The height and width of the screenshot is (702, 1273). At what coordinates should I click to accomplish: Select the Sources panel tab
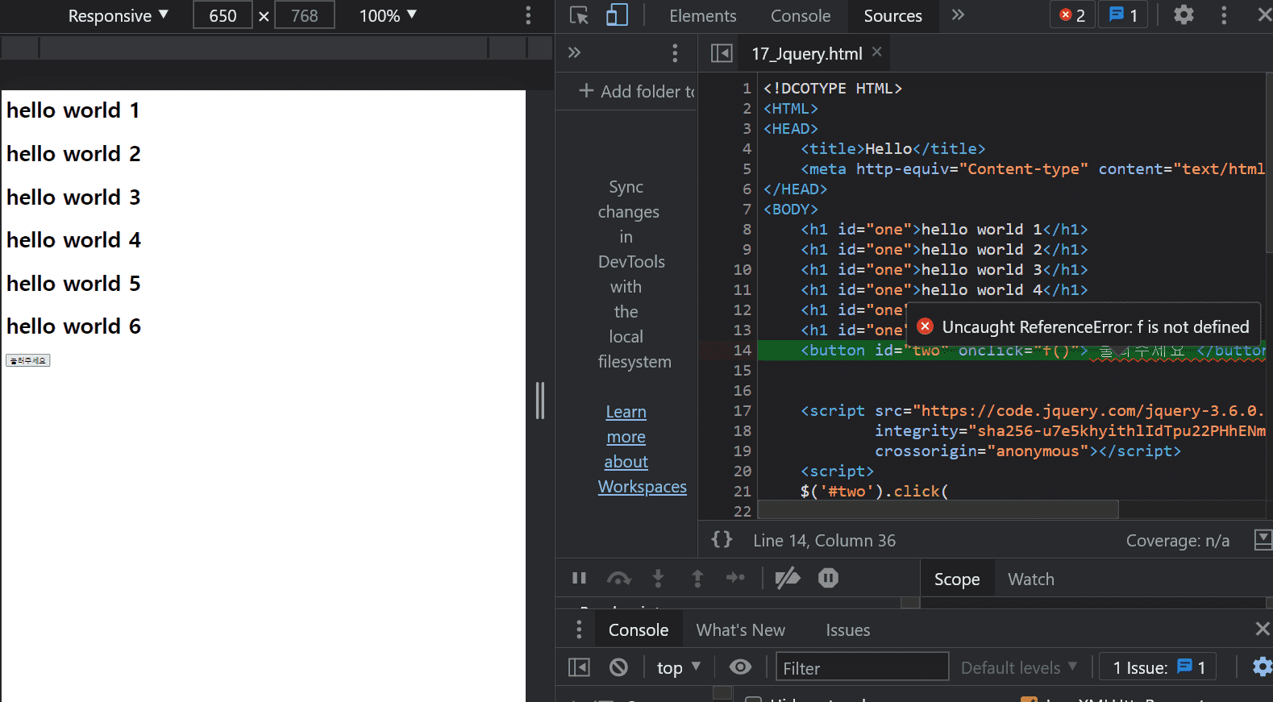click(x=892, y=16)
